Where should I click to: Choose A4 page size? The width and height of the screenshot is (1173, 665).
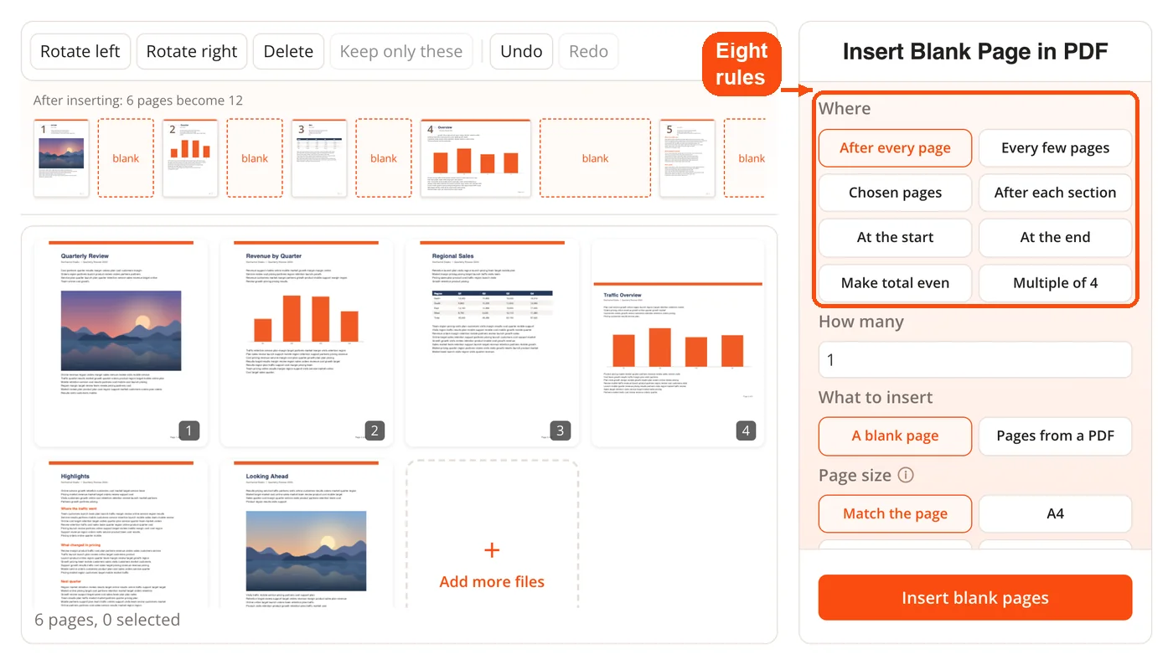[x=1055, y=514]
